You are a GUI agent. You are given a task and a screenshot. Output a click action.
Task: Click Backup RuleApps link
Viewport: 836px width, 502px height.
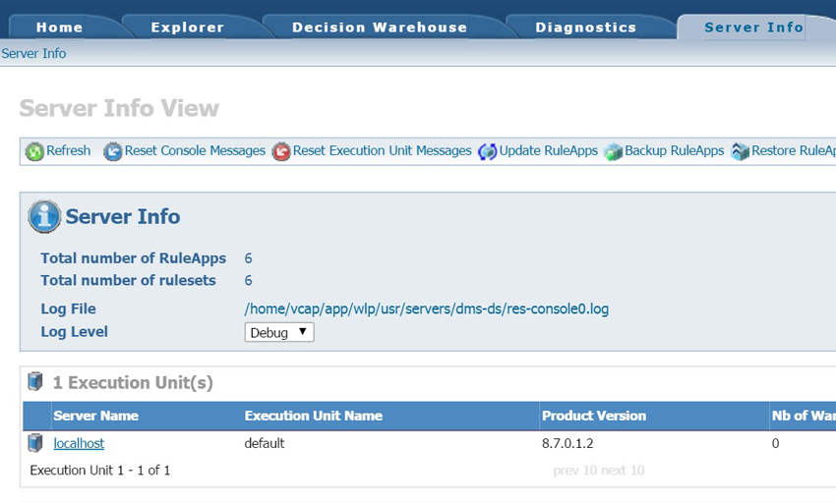click(x=675, y=150)
